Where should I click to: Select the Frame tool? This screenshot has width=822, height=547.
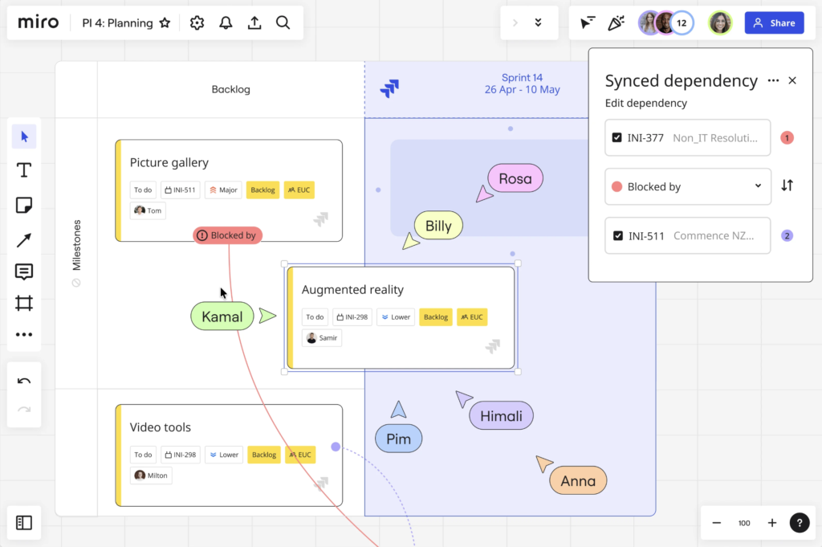pyautogui.click(x=24, y=303)
